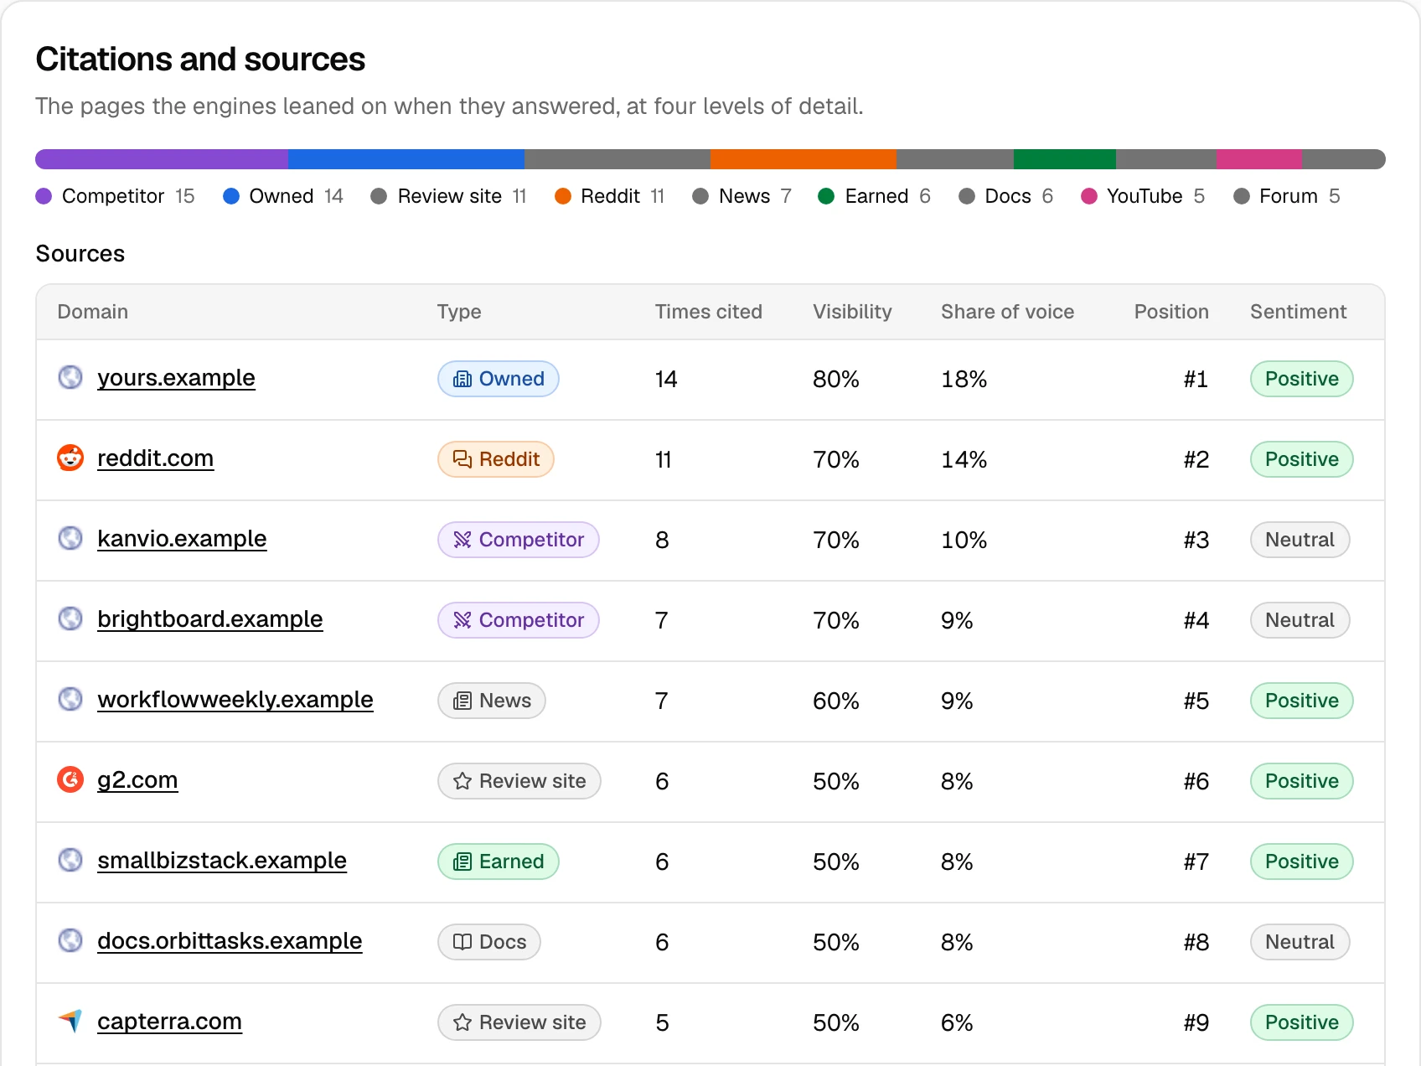Click the green Earned segment of the bar
Image resolution: width=1421 pixels, height=1066 pixels.
1065,159
